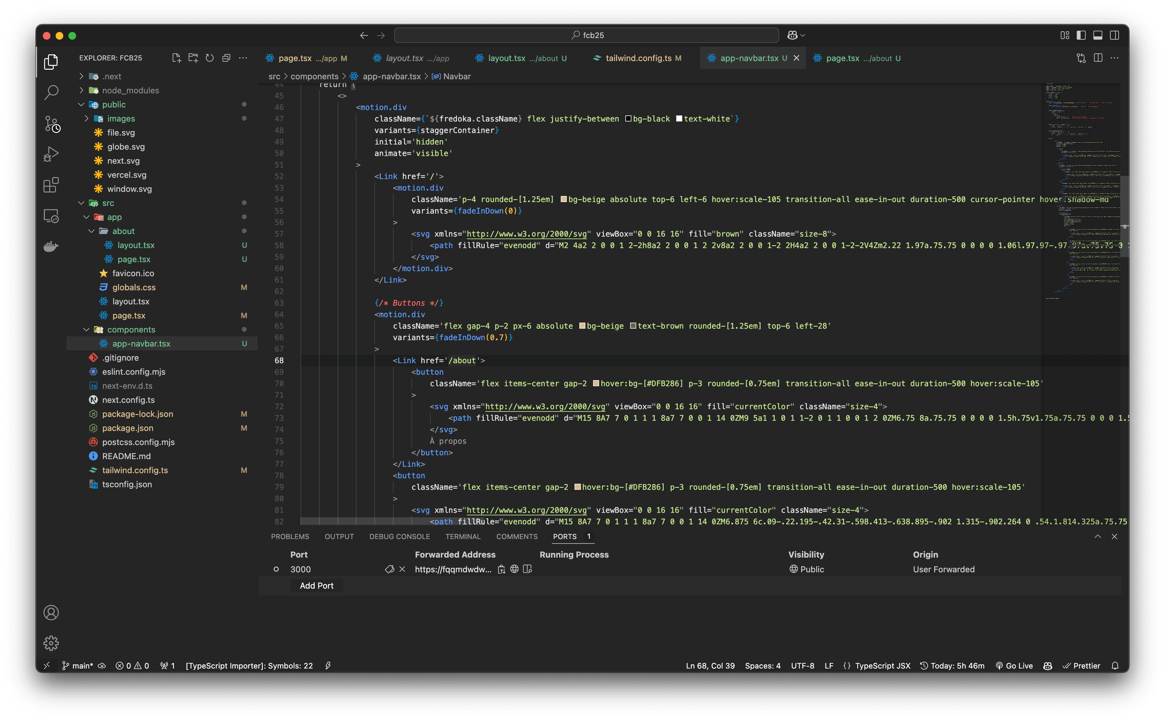Copy the forwarded address of port 3000
This screenshot has width=1165, height=720.
501,569
